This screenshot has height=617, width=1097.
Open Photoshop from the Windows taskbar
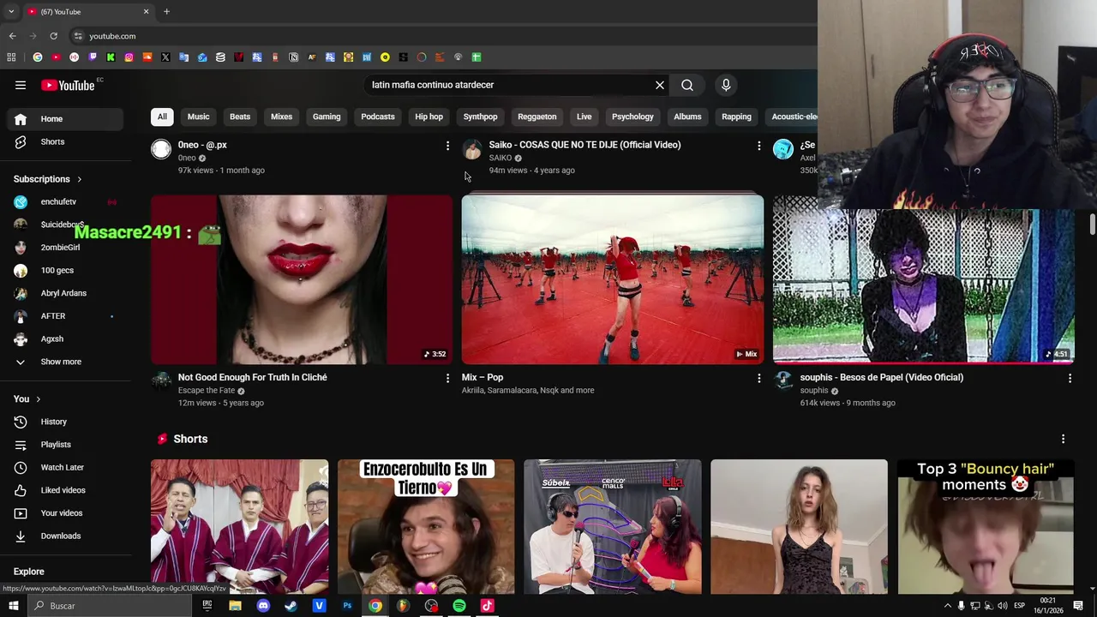pos(347,606)
